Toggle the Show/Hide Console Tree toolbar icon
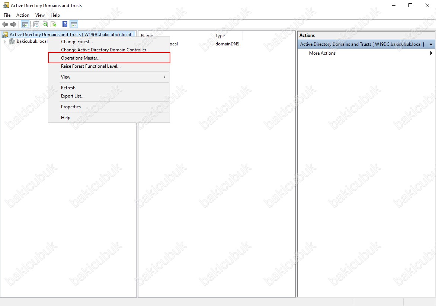Image resolution: width=436 pixels, height=306 pixels. 25,25
